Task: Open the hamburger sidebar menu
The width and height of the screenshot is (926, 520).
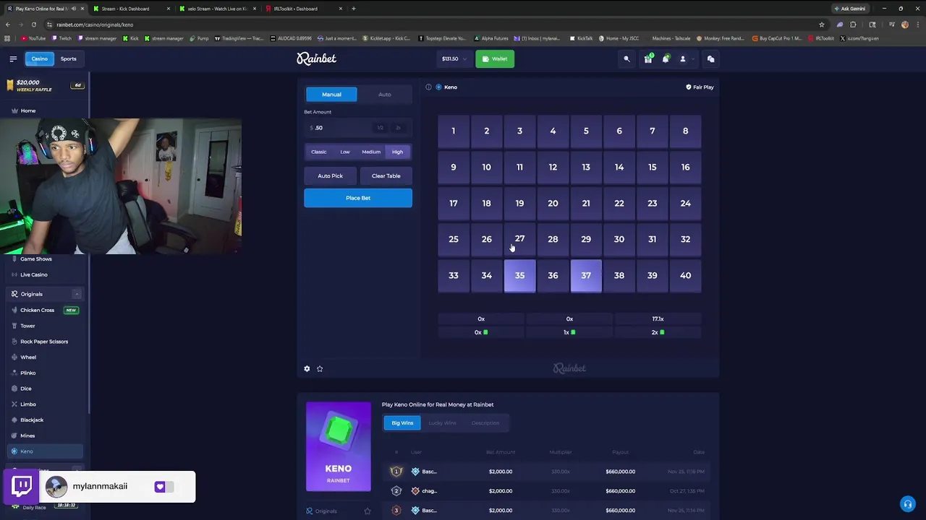Action: (13, 58)
